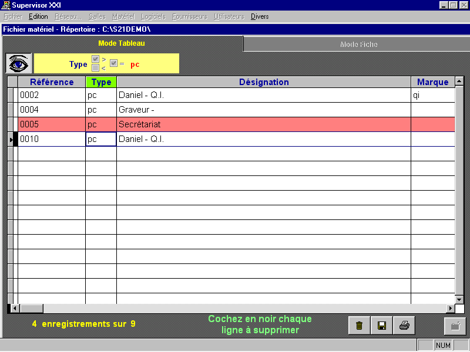Click the Type cell of row 0010
Screen dimensions: 470x352
(x=101, y=139)
